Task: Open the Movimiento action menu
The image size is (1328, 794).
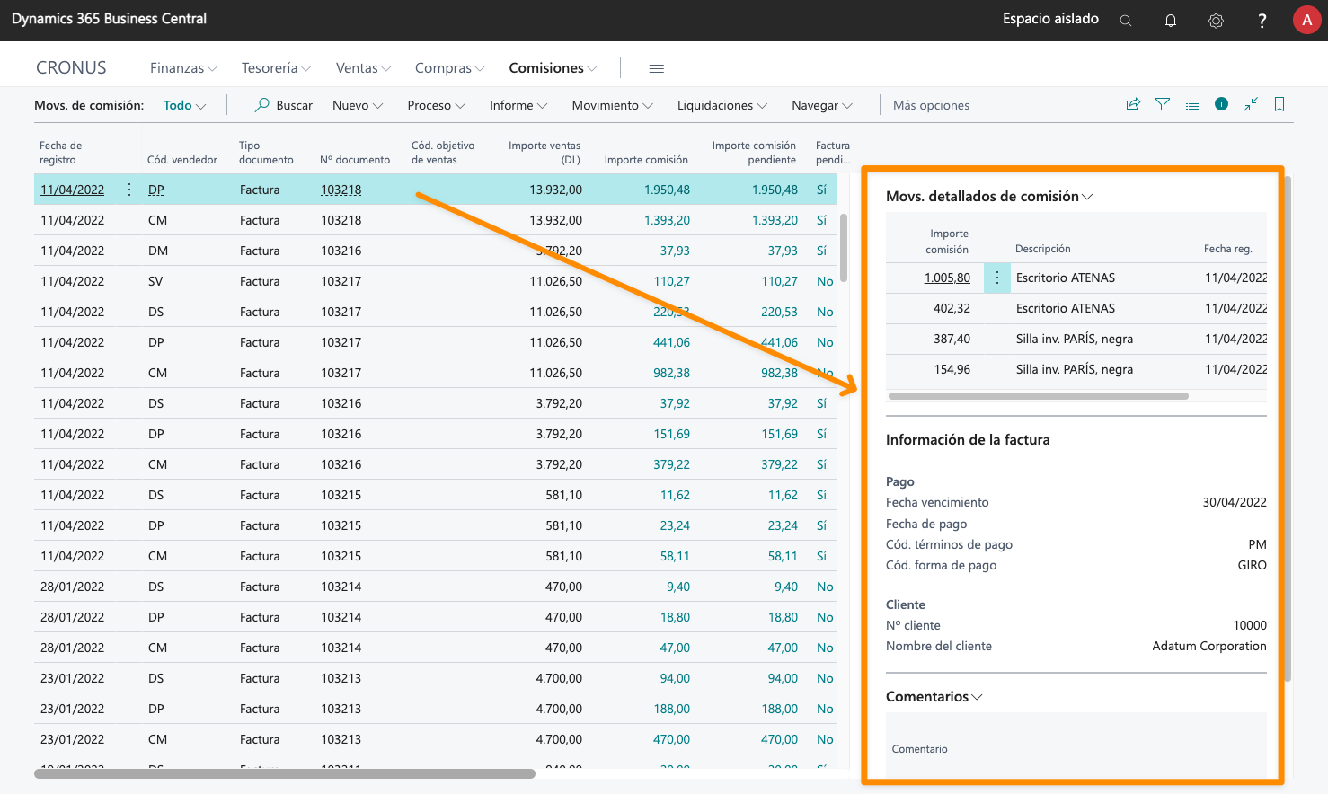Action: tap(612, 105)
